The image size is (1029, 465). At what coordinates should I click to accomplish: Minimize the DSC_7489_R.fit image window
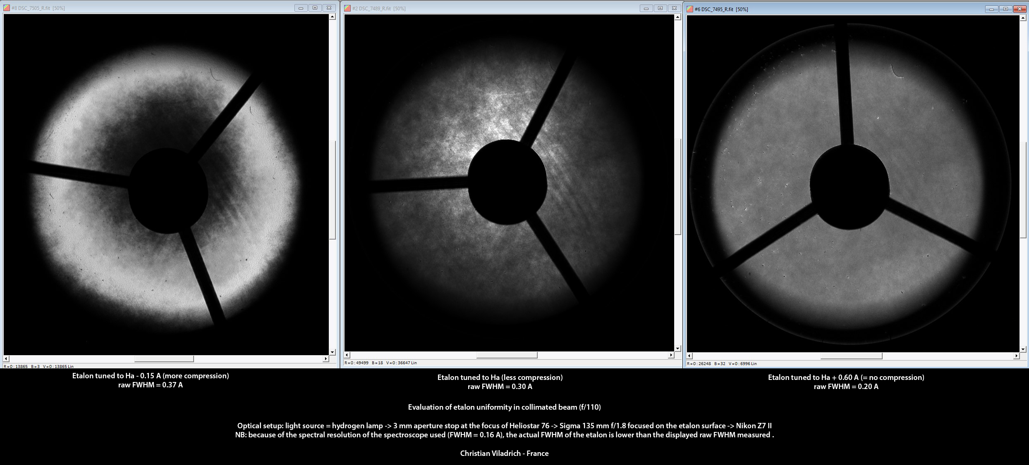pyautogui.click(x=646, y=8)
